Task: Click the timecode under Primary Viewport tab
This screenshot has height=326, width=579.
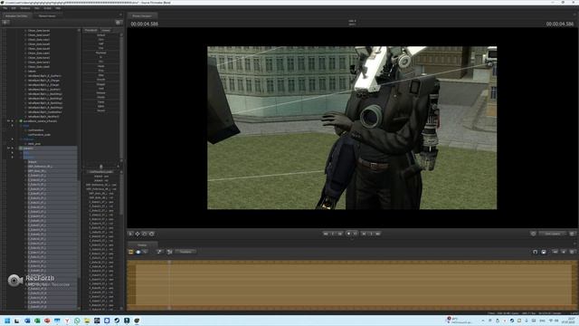Action: pos(145,24)
